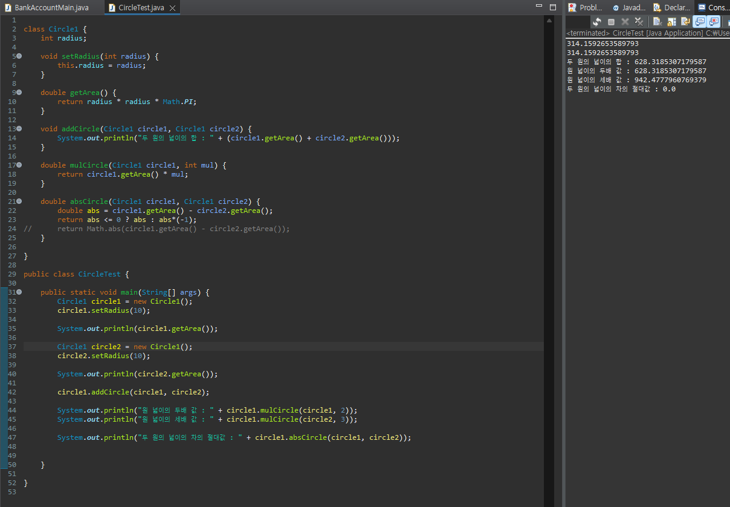Maximize the editor area
This screenshot has height=507, width=730.
(552, 6)
